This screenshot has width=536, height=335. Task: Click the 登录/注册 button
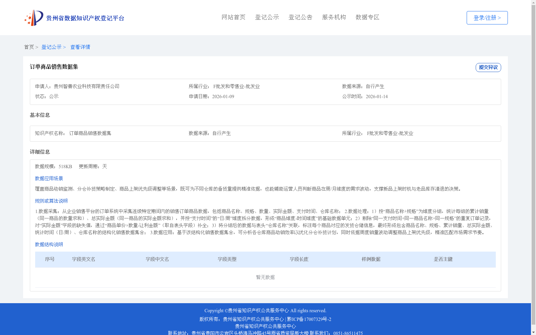(487, 18)
